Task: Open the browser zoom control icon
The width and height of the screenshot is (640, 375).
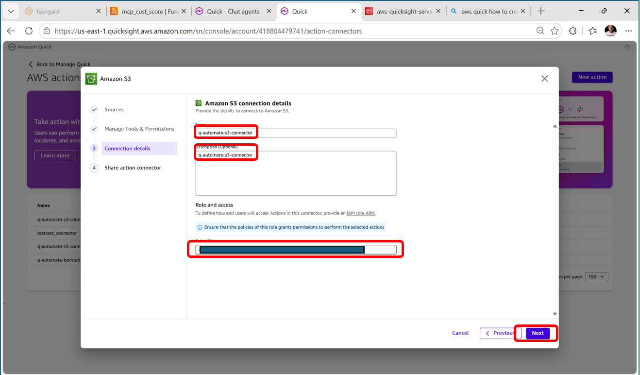Action: [540, 31]
